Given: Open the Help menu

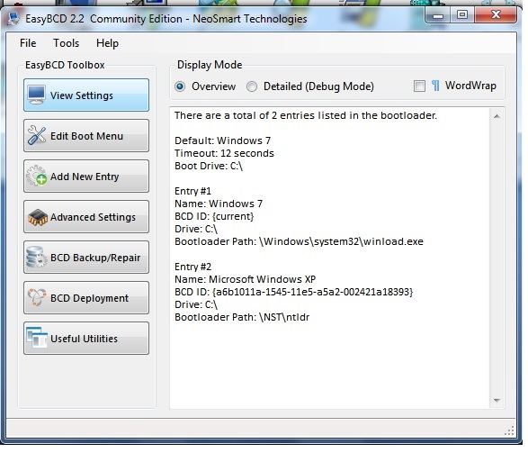Looking at the screenshot, I should click(107, 43).
